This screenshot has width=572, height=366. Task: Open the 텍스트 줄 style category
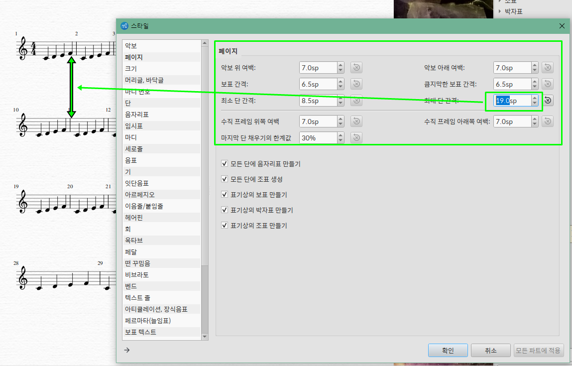(162, 298)
